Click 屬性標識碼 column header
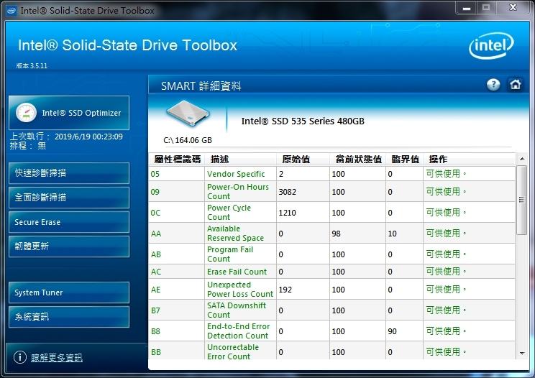The width and height of the screenshot is (535, 378). click(x=177, y=159)
